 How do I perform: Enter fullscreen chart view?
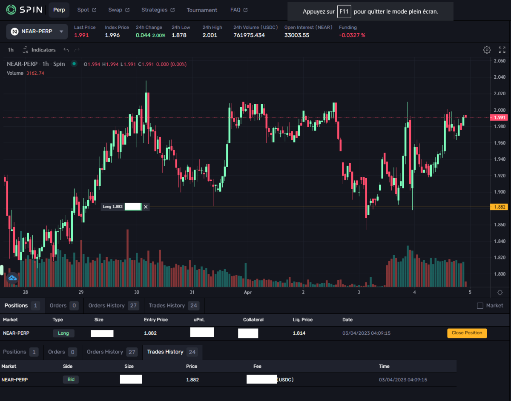[501, 50]
